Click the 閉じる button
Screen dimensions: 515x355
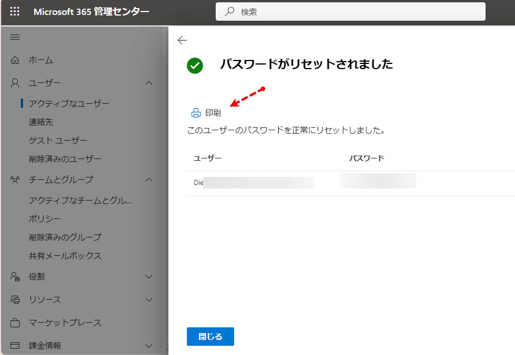tap(210, 337)
